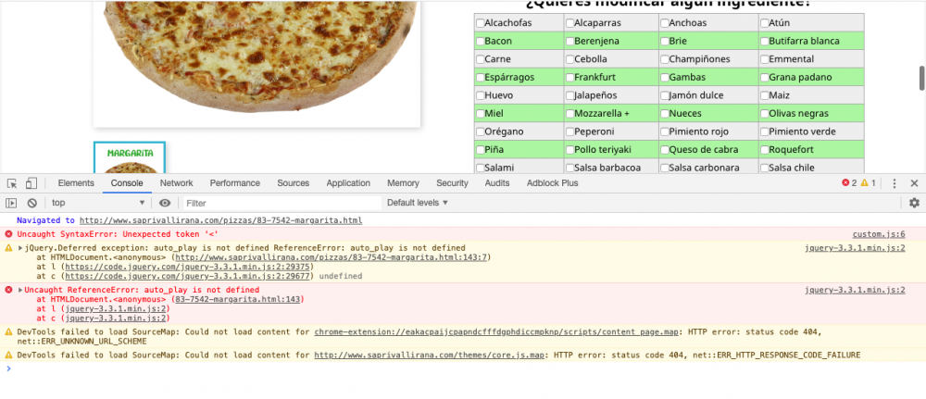Open the core.js.map URL link
The height and width of the screenshot is (399, 926).
[430, 355]
